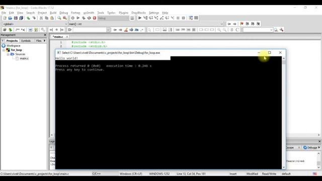Open the Settings menu
The height and width of the screenshot is (181, 322).
click(154, 13)
